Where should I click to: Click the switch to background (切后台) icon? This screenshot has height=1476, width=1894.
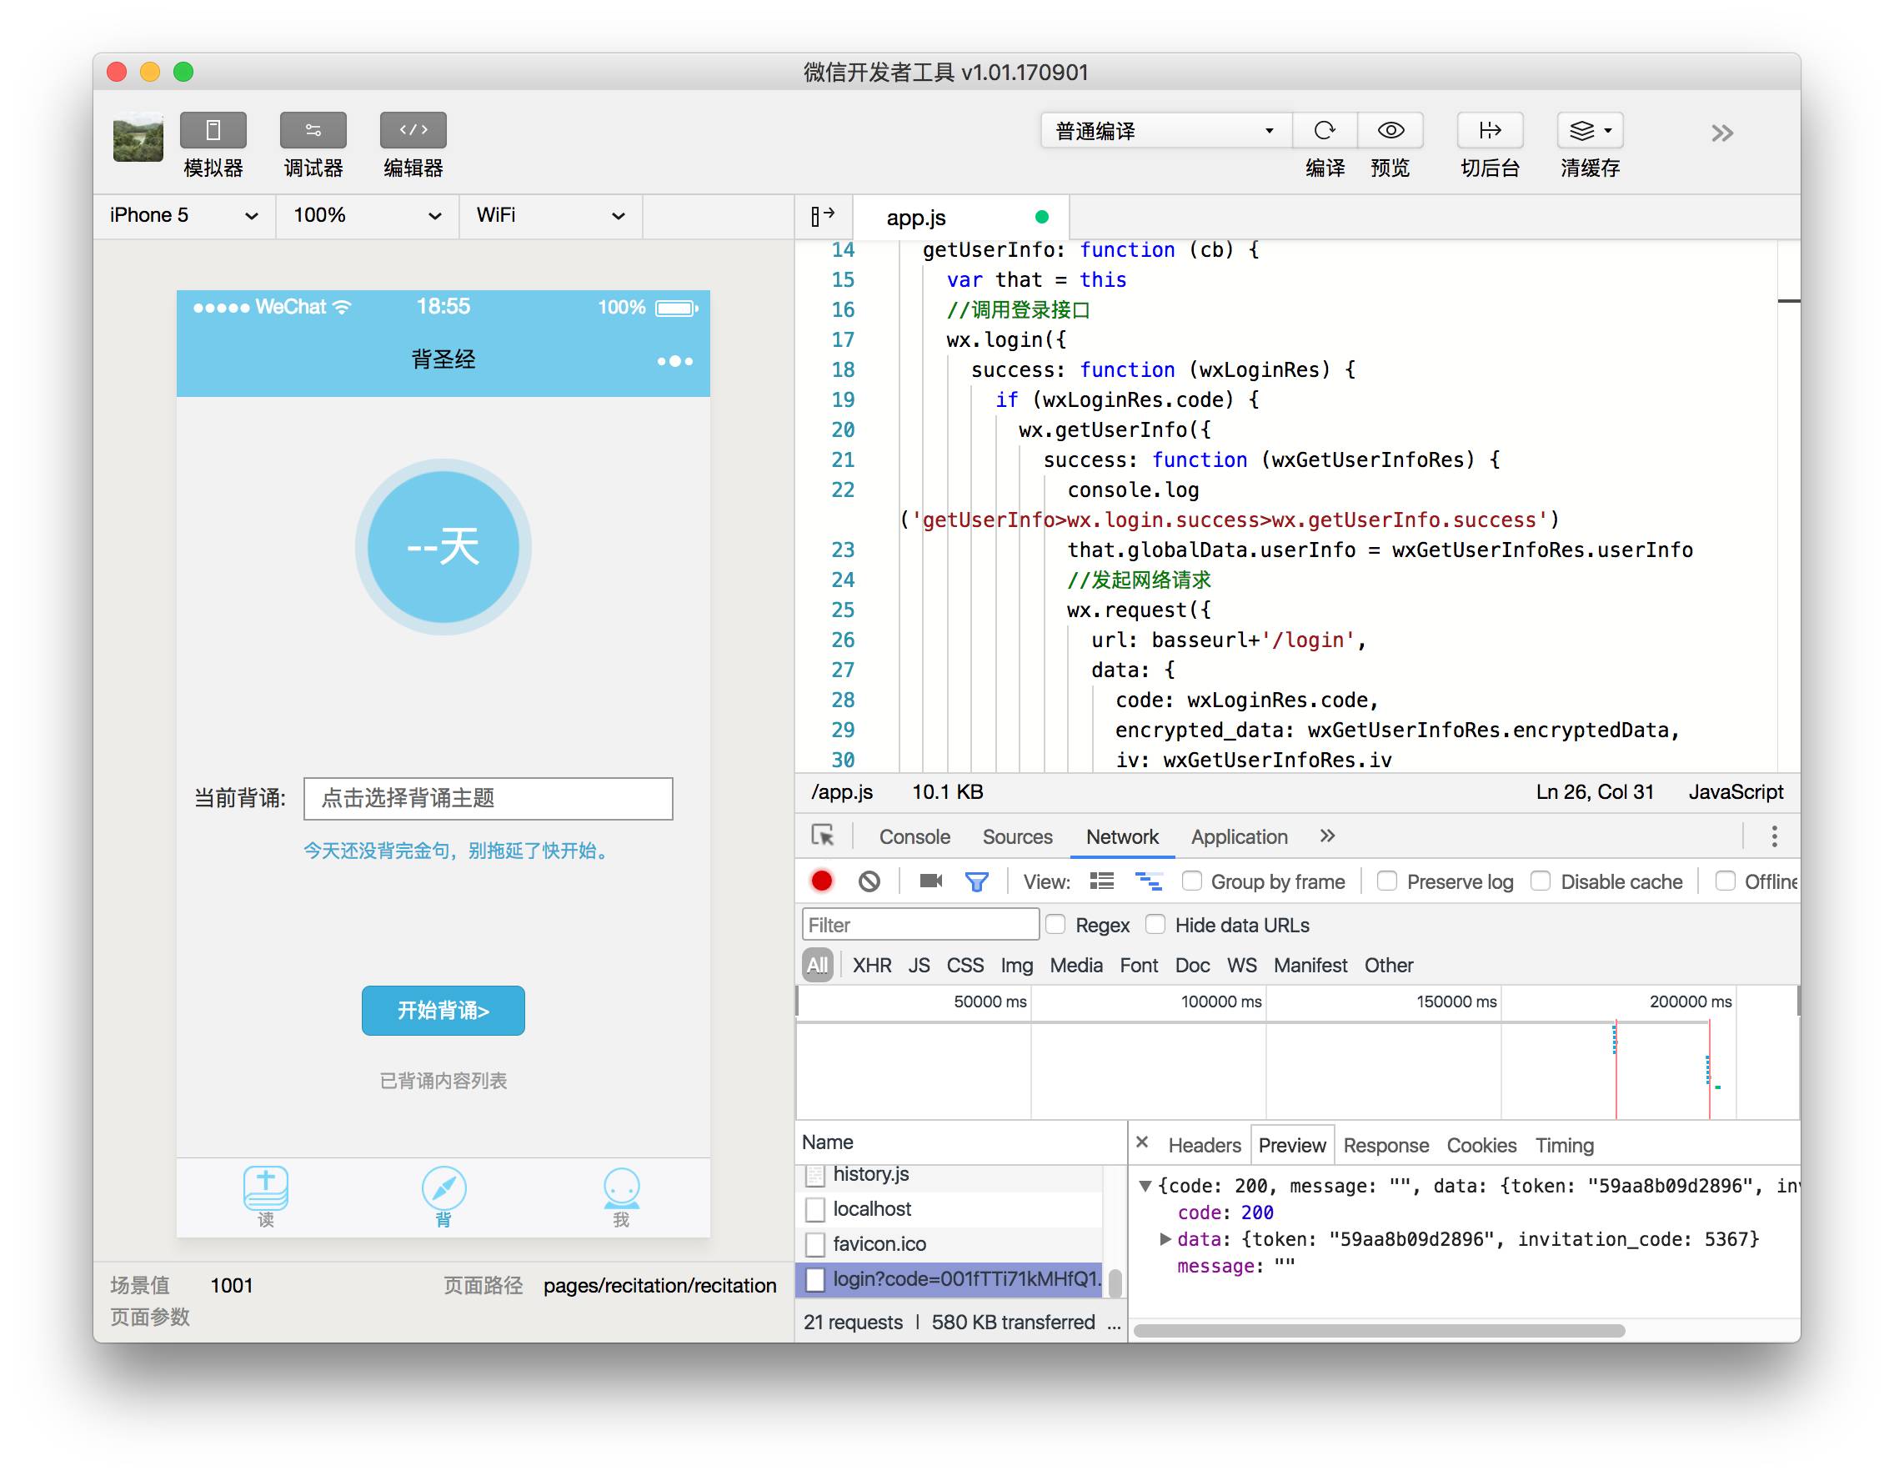[x=1489, y=130]
